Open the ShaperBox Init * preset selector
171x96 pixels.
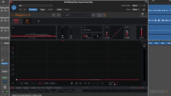[x=74, y=15]
